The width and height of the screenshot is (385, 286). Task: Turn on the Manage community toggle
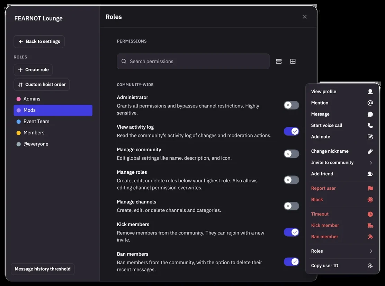292,154
